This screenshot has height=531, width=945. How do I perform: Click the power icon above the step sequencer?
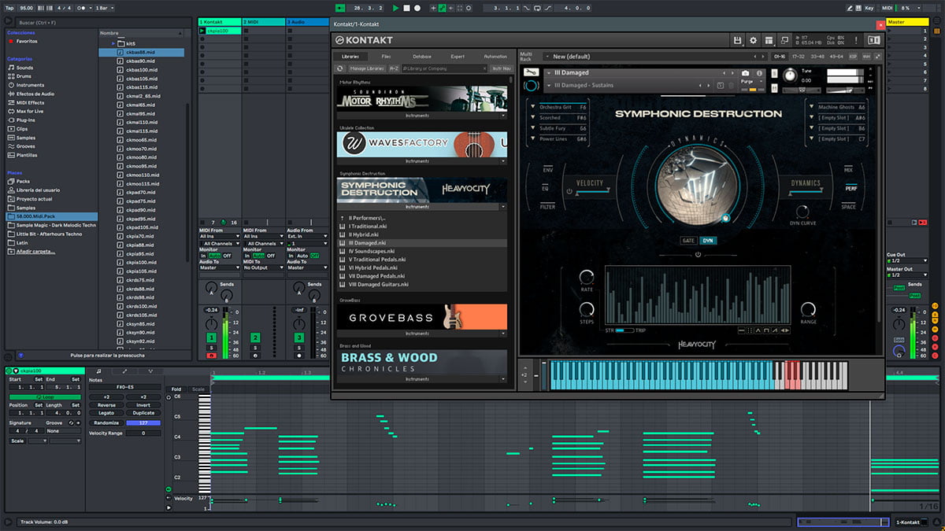pyautogui.click(x=698, y=255)
